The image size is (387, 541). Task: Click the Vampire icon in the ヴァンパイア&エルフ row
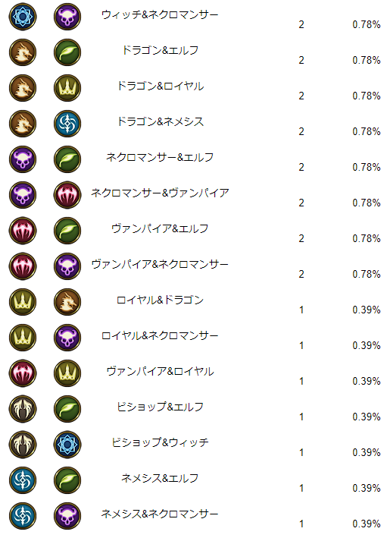pyautogui.click(x=23, y=231)
